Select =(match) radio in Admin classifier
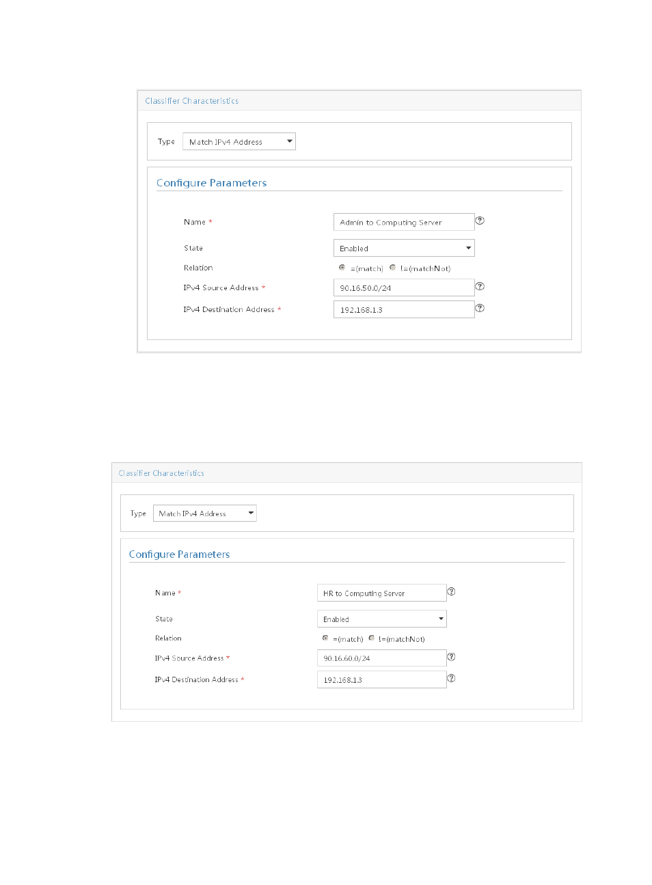Viewport: 652px width, 885px height. pos(342,268)
